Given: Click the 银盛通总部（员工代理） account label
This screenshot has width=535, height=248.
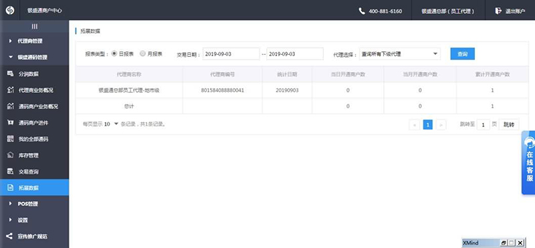Looking at the screenshot, I should [x=448, y=11].
